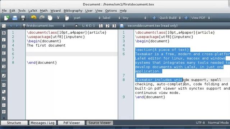Viewport: 230px width, 129px height.
Task: Save the document with floppy disk icon
Action: 23,18
